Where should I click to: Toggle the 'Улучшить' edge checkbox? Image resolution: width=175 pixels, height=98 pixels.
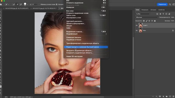pos(57,4)
